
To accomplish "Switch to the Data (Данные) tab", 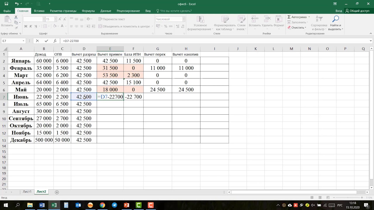I will click(106, 11).
